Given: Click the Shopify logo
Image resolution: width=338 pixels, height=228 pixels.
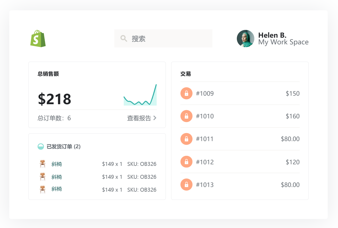Looking at the screenshot, I should 38,38.
